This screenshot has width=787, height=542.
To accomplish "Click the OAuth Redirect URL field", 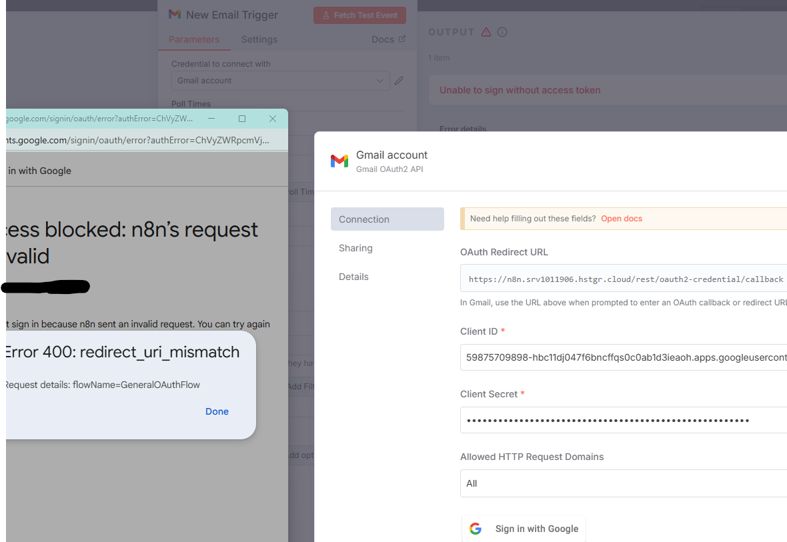I will tap(624, 279).
